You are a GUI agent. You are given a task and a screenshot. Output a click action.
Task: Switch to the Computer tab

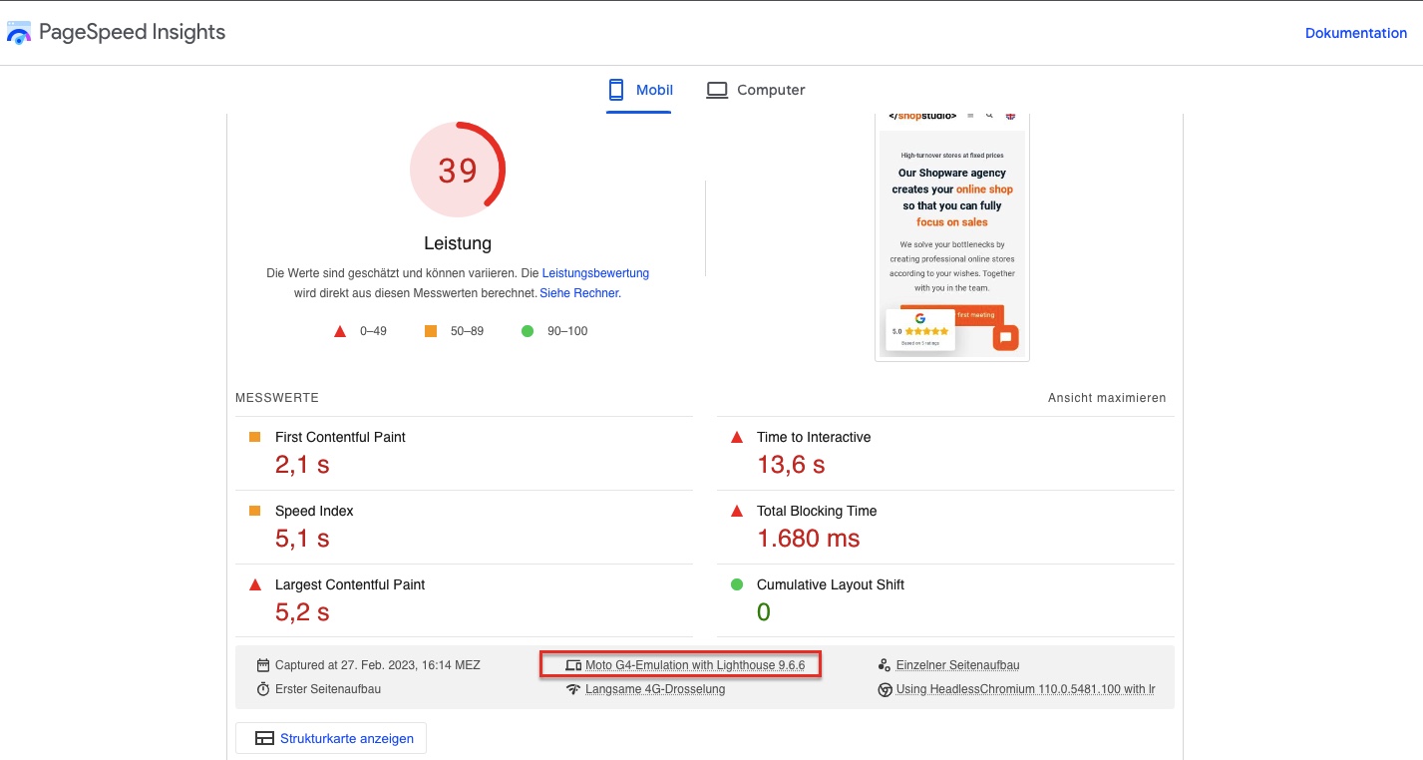click(x=756, y=90)
